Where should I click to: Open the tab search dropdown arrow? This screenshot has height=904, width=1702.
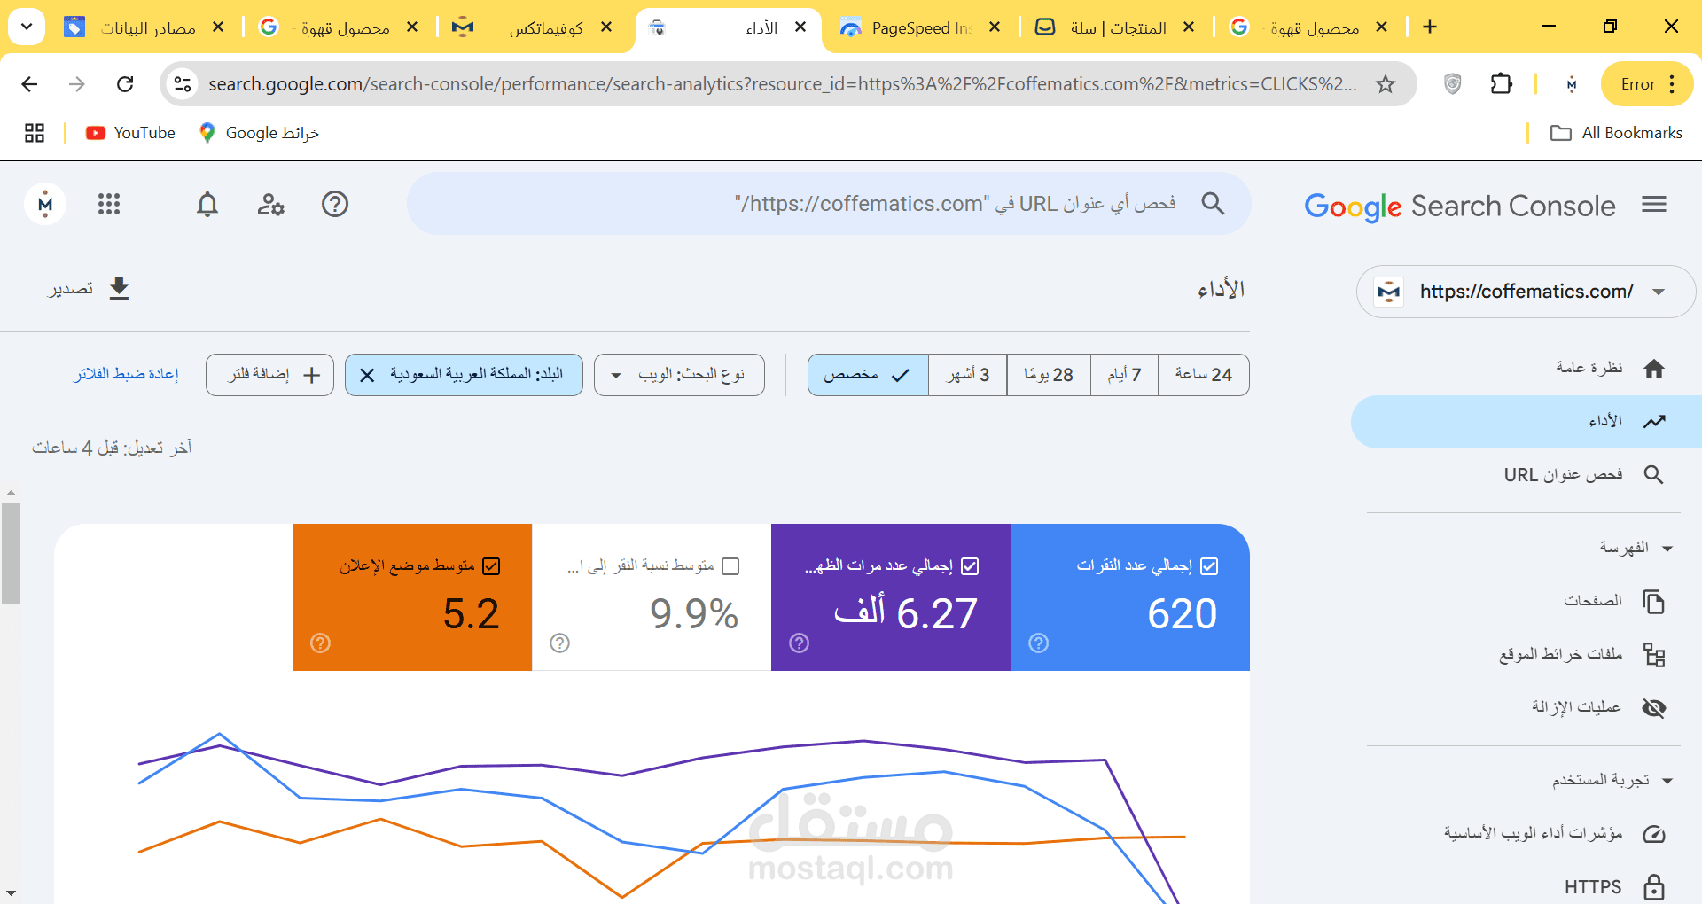point(27,27)
